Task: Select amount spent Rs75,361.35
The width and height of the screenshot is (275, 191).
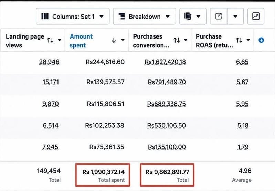Action: point(107,147)
